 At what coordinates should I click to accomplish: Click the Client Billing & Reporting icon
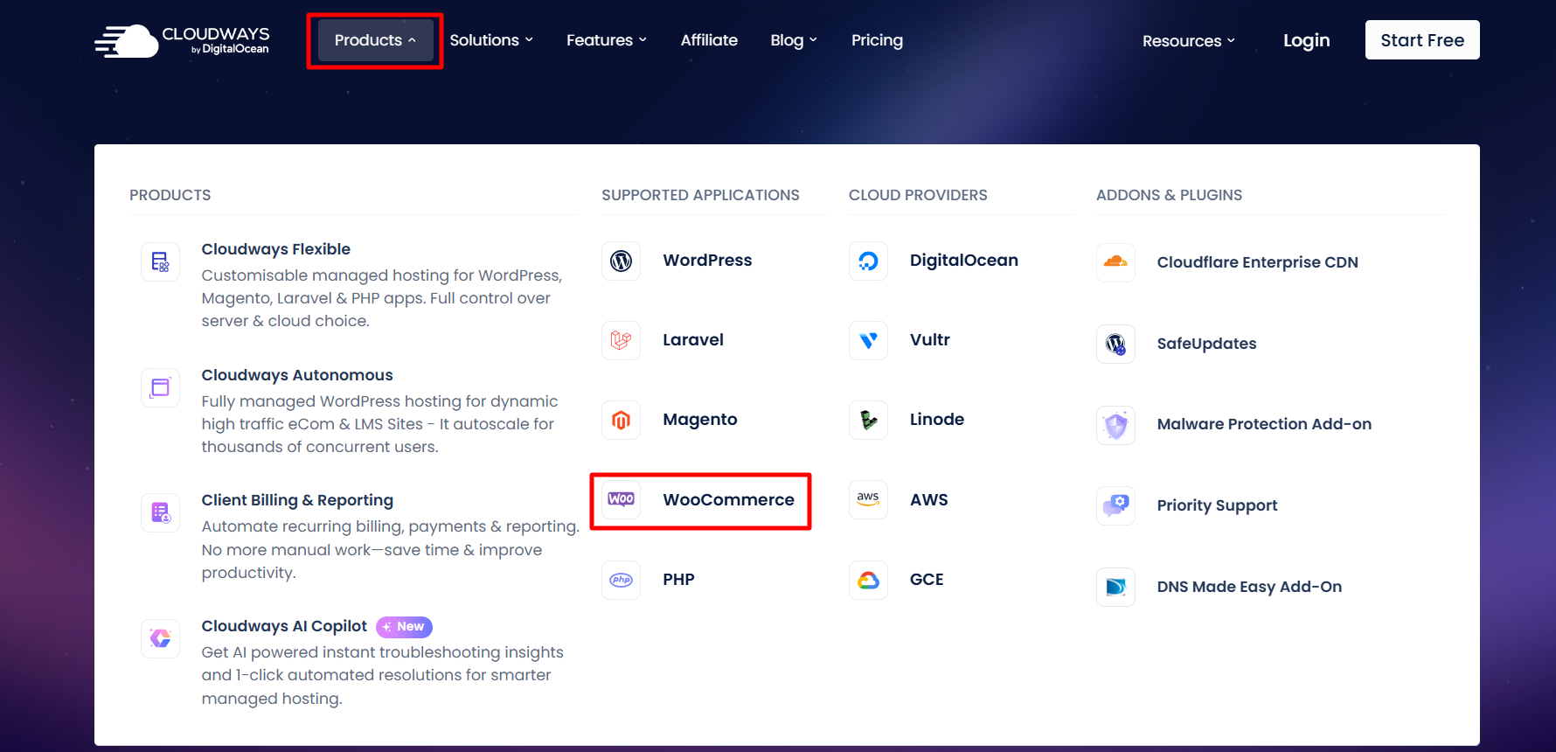(161, 512)
